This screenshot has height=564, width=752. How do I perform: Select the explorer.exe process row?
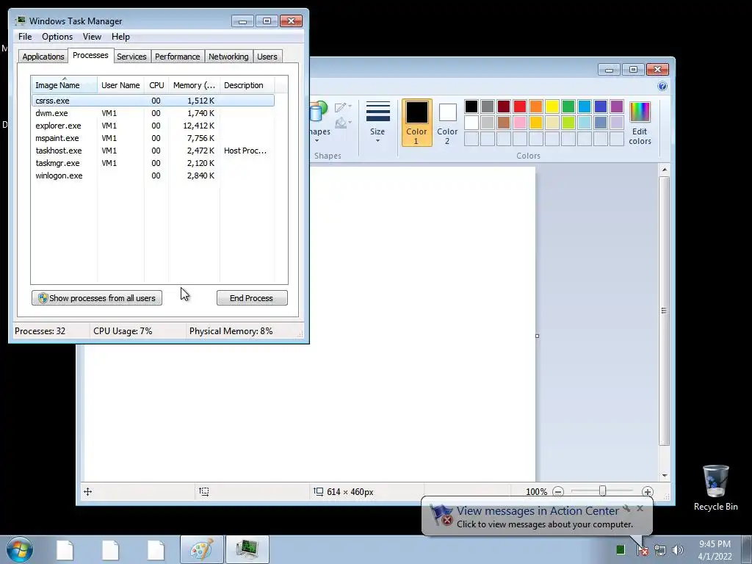click(x=153, y=126)
